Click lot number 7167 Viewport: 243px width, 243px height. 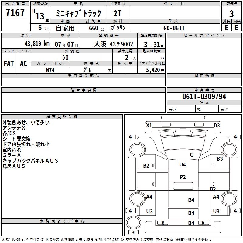coord(15,12)
